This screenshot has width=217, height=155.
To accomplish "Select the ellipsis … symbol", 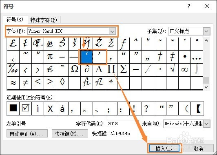I will 197,57.
